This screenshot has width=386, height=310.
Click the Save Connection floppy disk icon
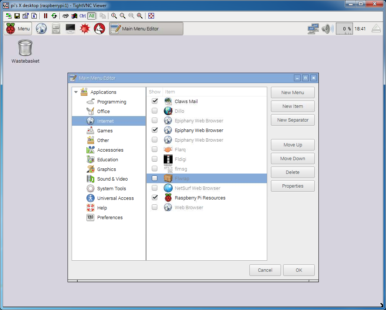pos(17,16)
